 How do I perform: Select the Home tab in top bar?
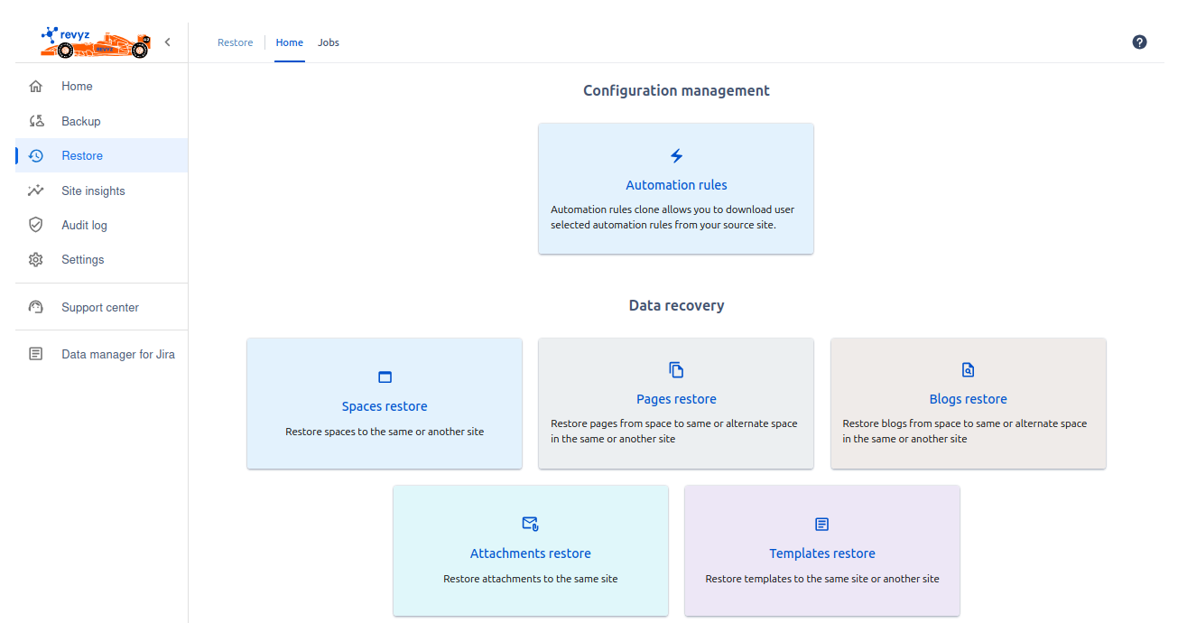tap(290, 42)
